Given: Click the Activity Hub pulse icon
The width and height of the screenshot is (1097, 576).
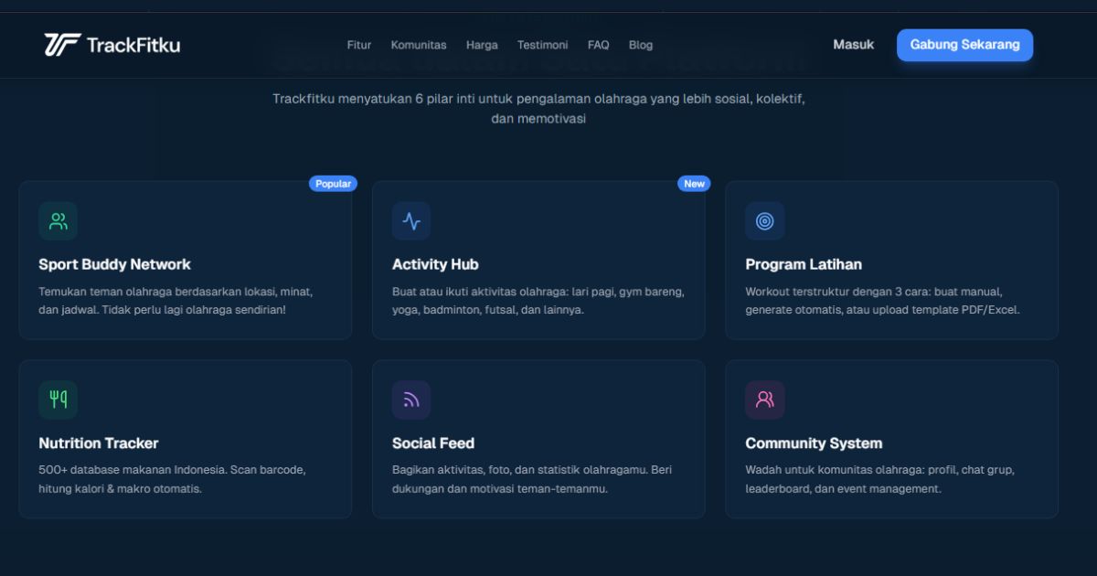Looking at the screenshot, I should click(x=411, y=220).
